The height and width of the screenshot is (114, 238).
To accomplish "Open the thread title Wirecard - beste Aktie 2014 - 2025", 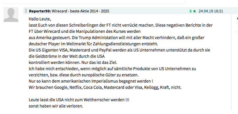I will pos(81,11).
